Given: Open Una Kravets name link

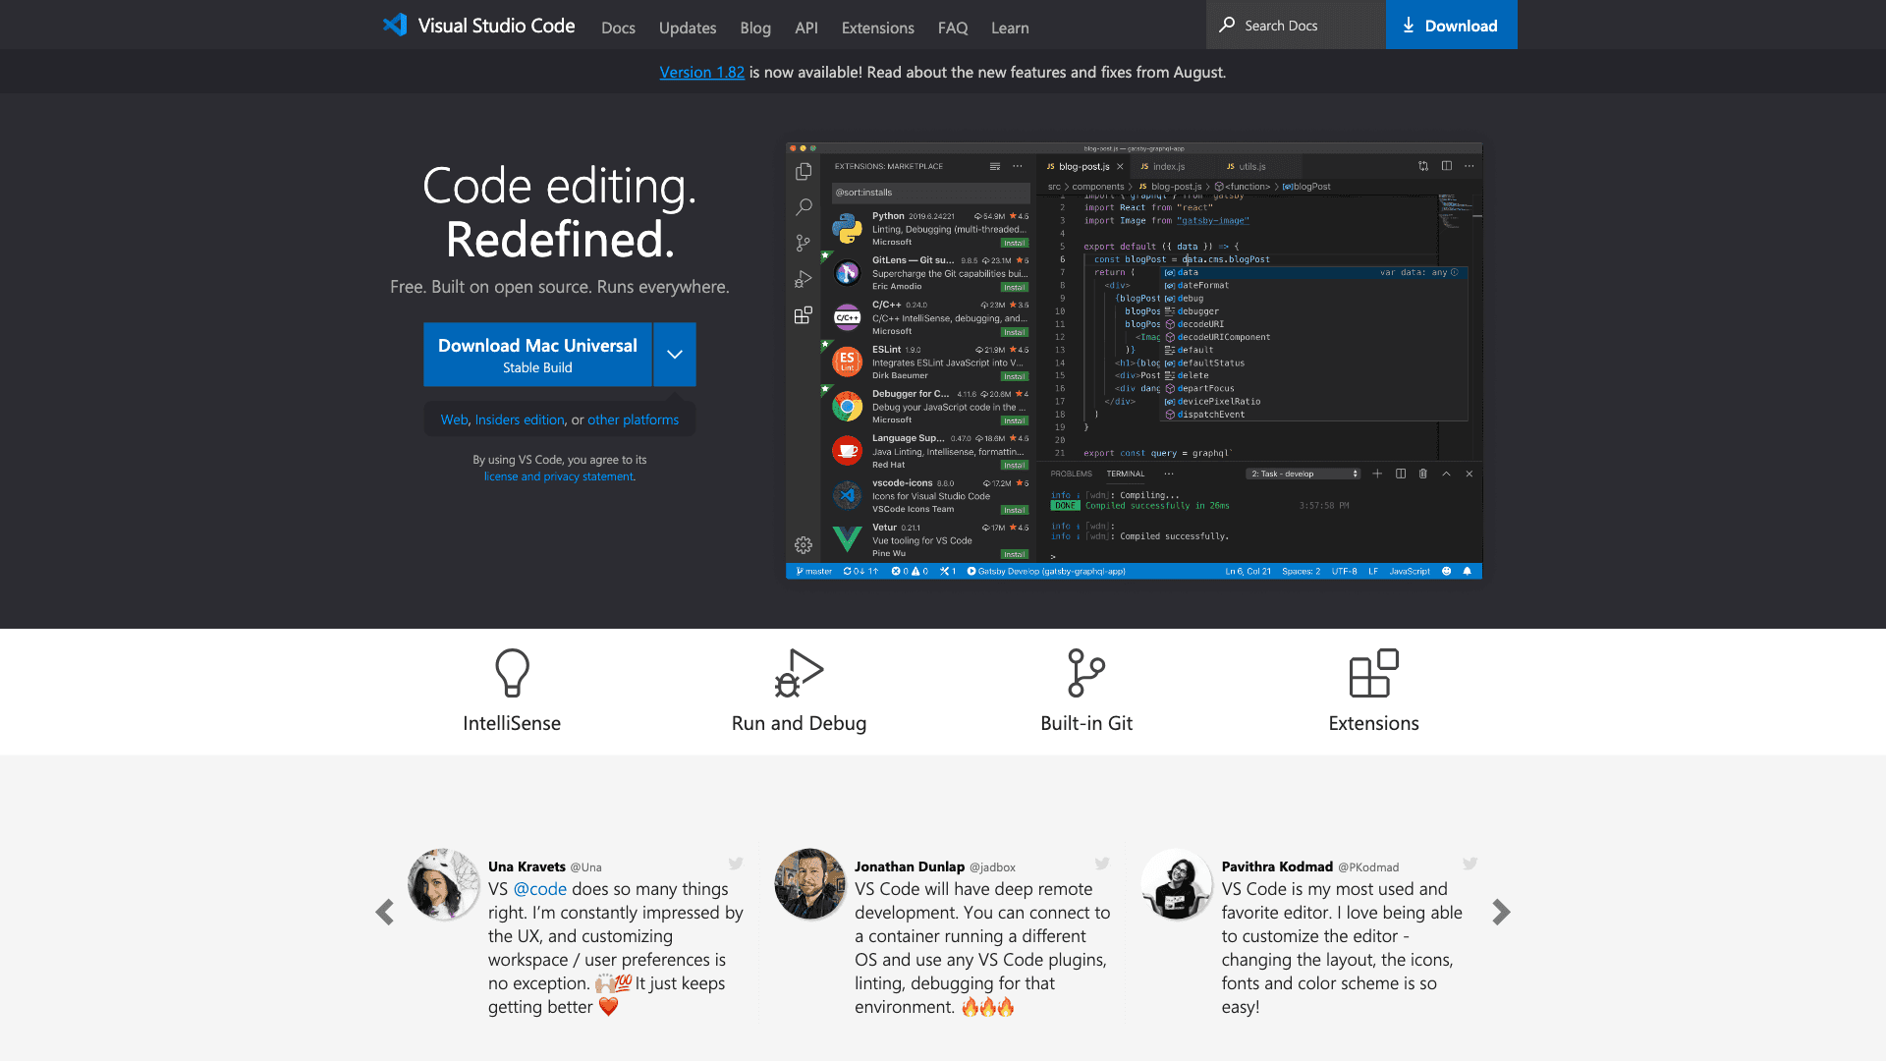Looking at the screenshot, I should [x=527, y=866].
